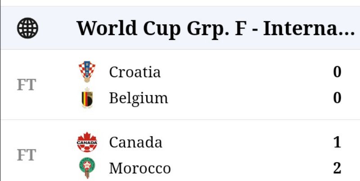Click the FT status for Croatia vs Belgium
The image size is (360, 181).
[27, 85]
